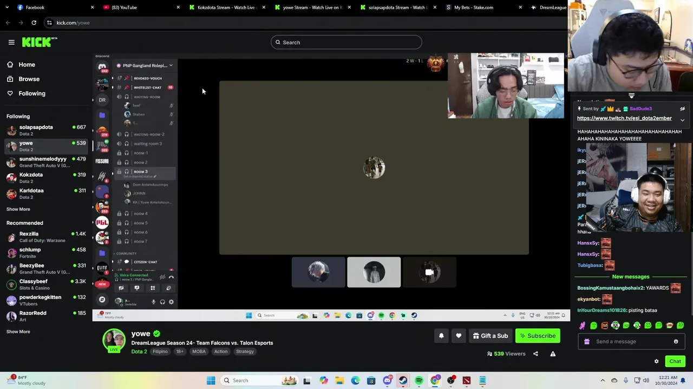
Task: Toggle the microphone icon in system tray
Action: 625,380
